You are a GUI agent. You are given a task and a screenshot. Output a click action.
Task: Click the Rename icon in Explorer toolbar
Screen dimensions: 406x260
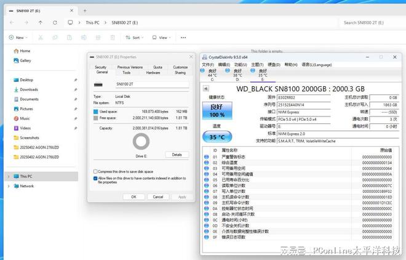click(84, 38)
